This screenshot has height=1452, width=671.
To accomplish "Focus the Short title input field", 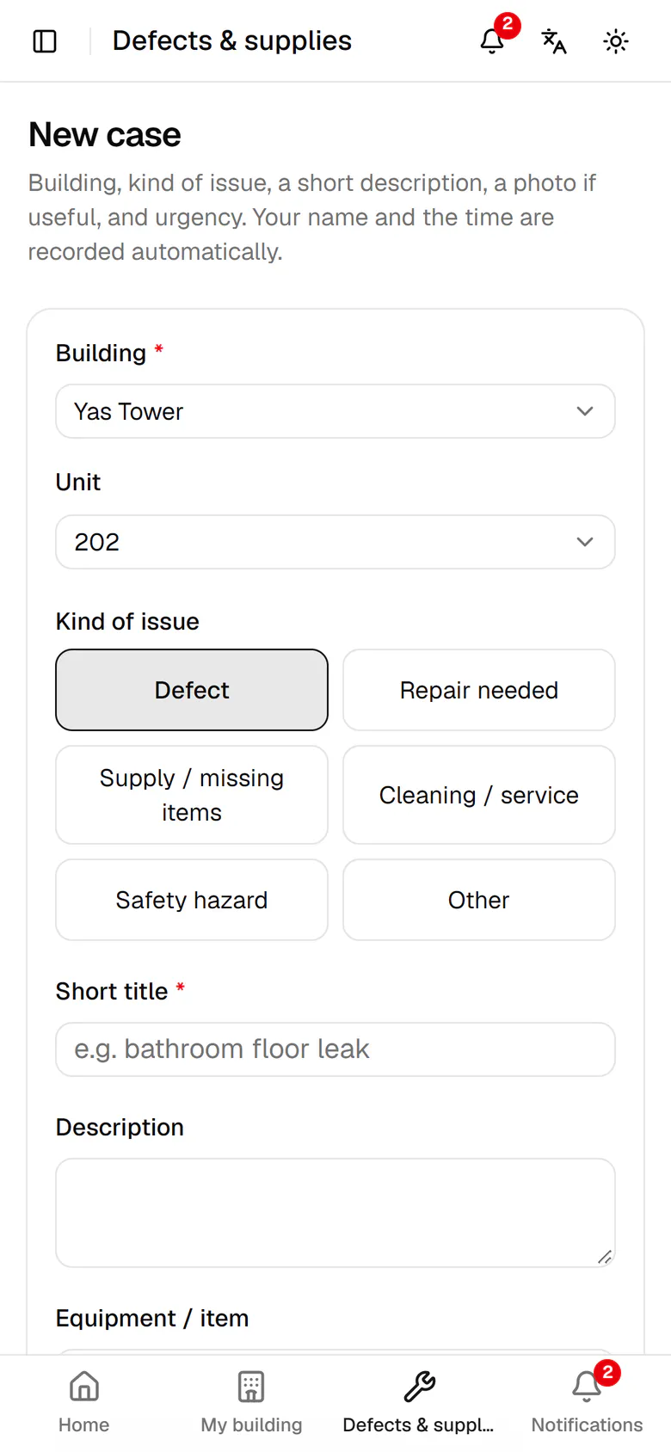I will [335, 1049].
